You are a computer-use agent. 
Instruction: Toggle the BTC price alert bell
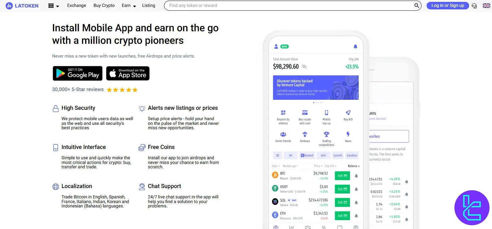pyautogui.click(x=356, y=176)
